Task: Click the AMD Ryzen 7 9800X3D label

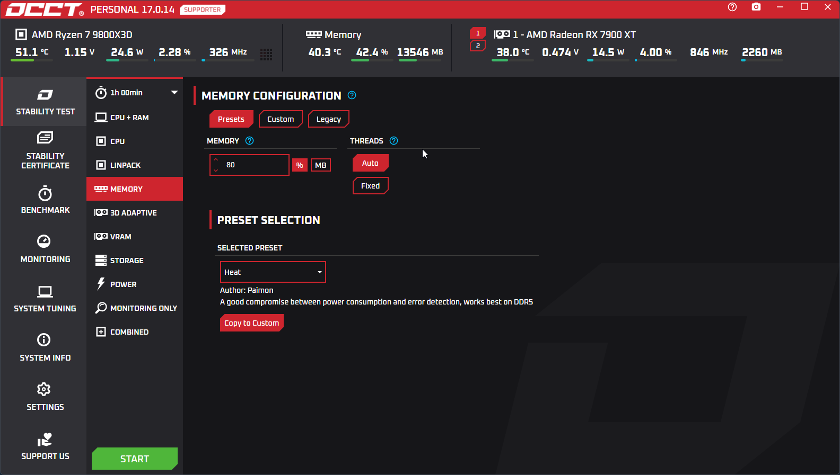Action: 82,35
